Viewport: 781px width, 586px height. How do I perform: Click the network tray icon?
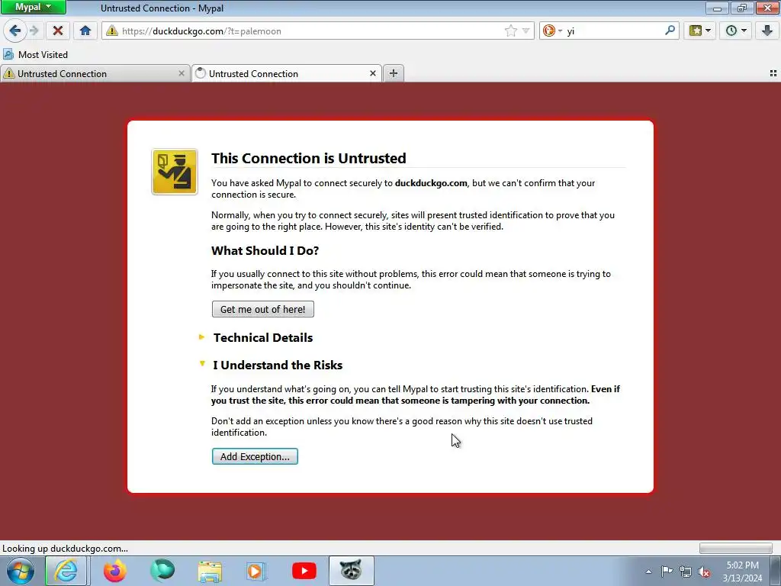[686, 572]
